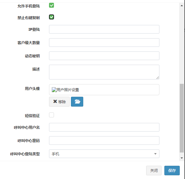This screenshot has width=185, height=179.
Task: Click the X icon on 移除 button
Action: pyautogui.click(x=55, y=102)
